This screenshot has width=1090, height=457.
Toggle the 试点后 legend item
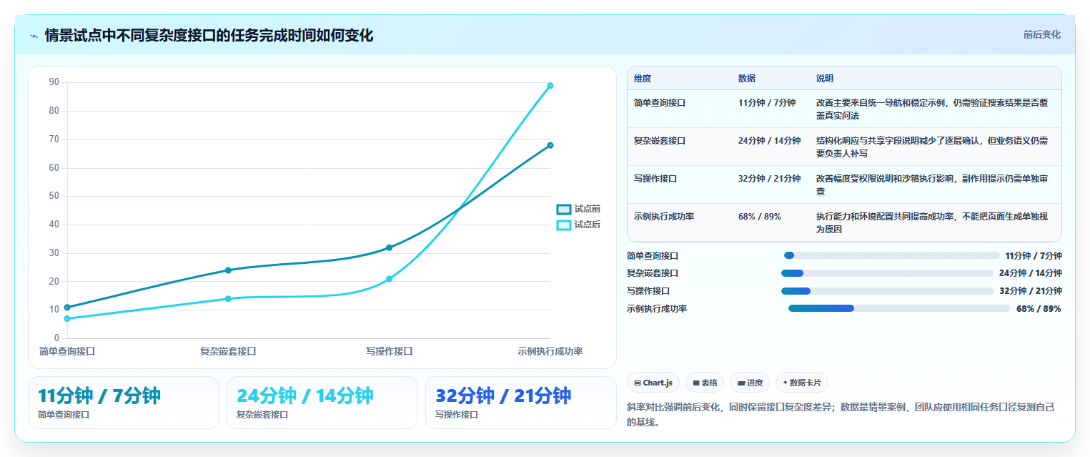click(x=578, y=225)
